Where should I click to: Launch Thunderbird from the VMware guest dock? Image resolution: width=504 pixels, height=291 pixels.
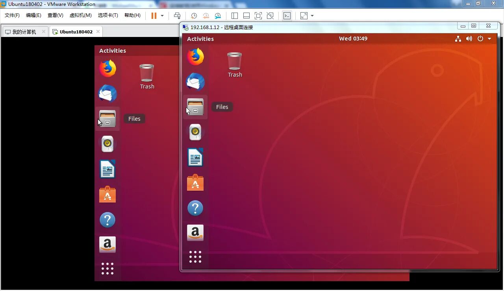107,94
